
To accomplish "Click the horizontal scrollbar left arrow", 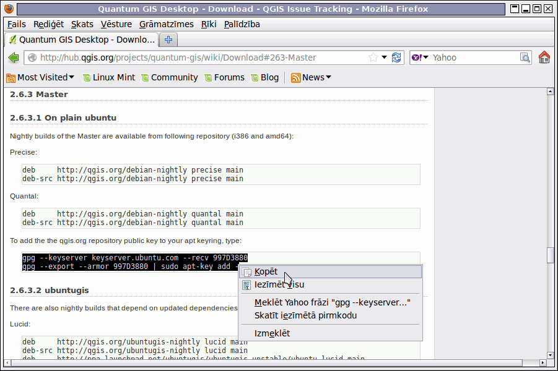I will coord(7,363).
